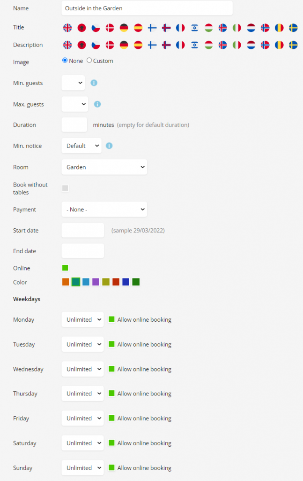Click the Duration minutes input field
Viewport: 303px width, 481px height.
[74, 125]
